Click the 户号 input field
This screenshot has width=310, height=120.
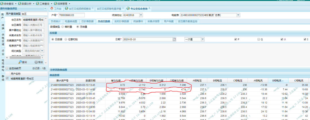pos(71,15)
